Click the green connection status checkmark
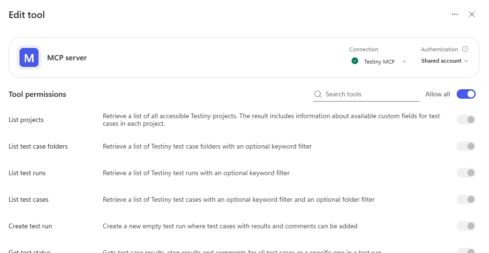Image resolution: width=489 pixels, height=253 pixels. (x=354, y=61)
